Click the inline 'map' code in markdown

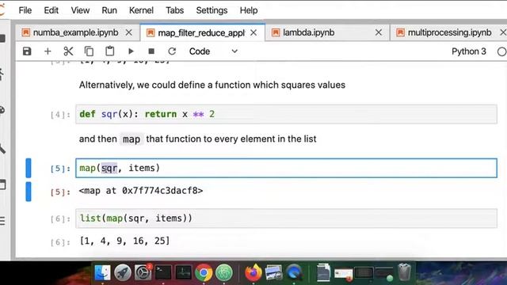132,139
